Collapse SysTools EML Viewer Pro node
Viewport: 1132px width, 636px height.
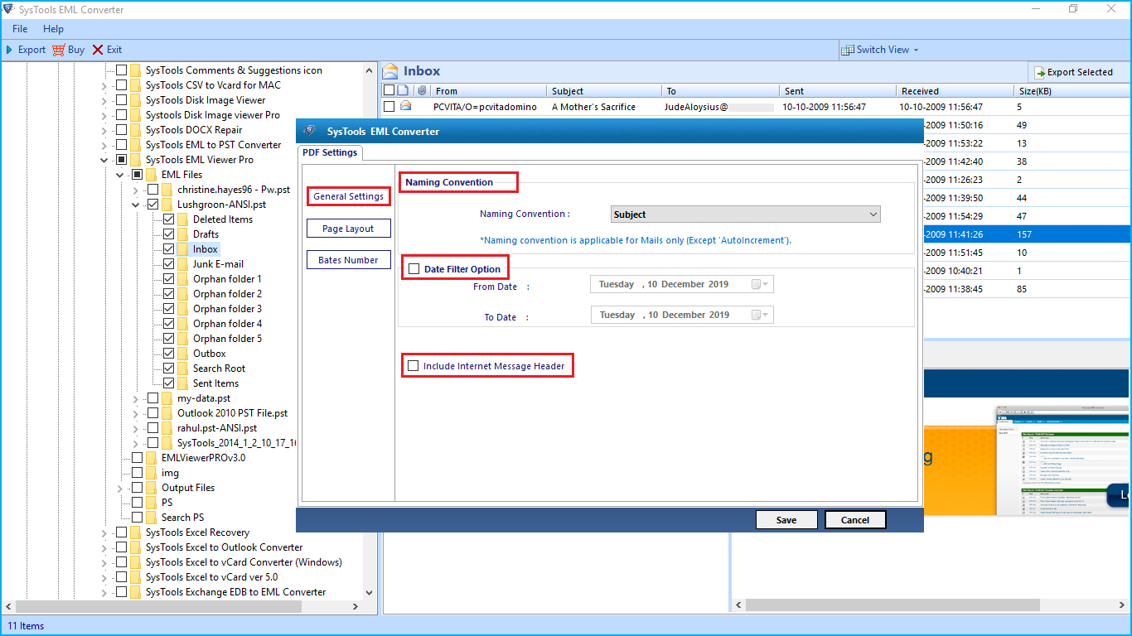click(x=104, y=160)
